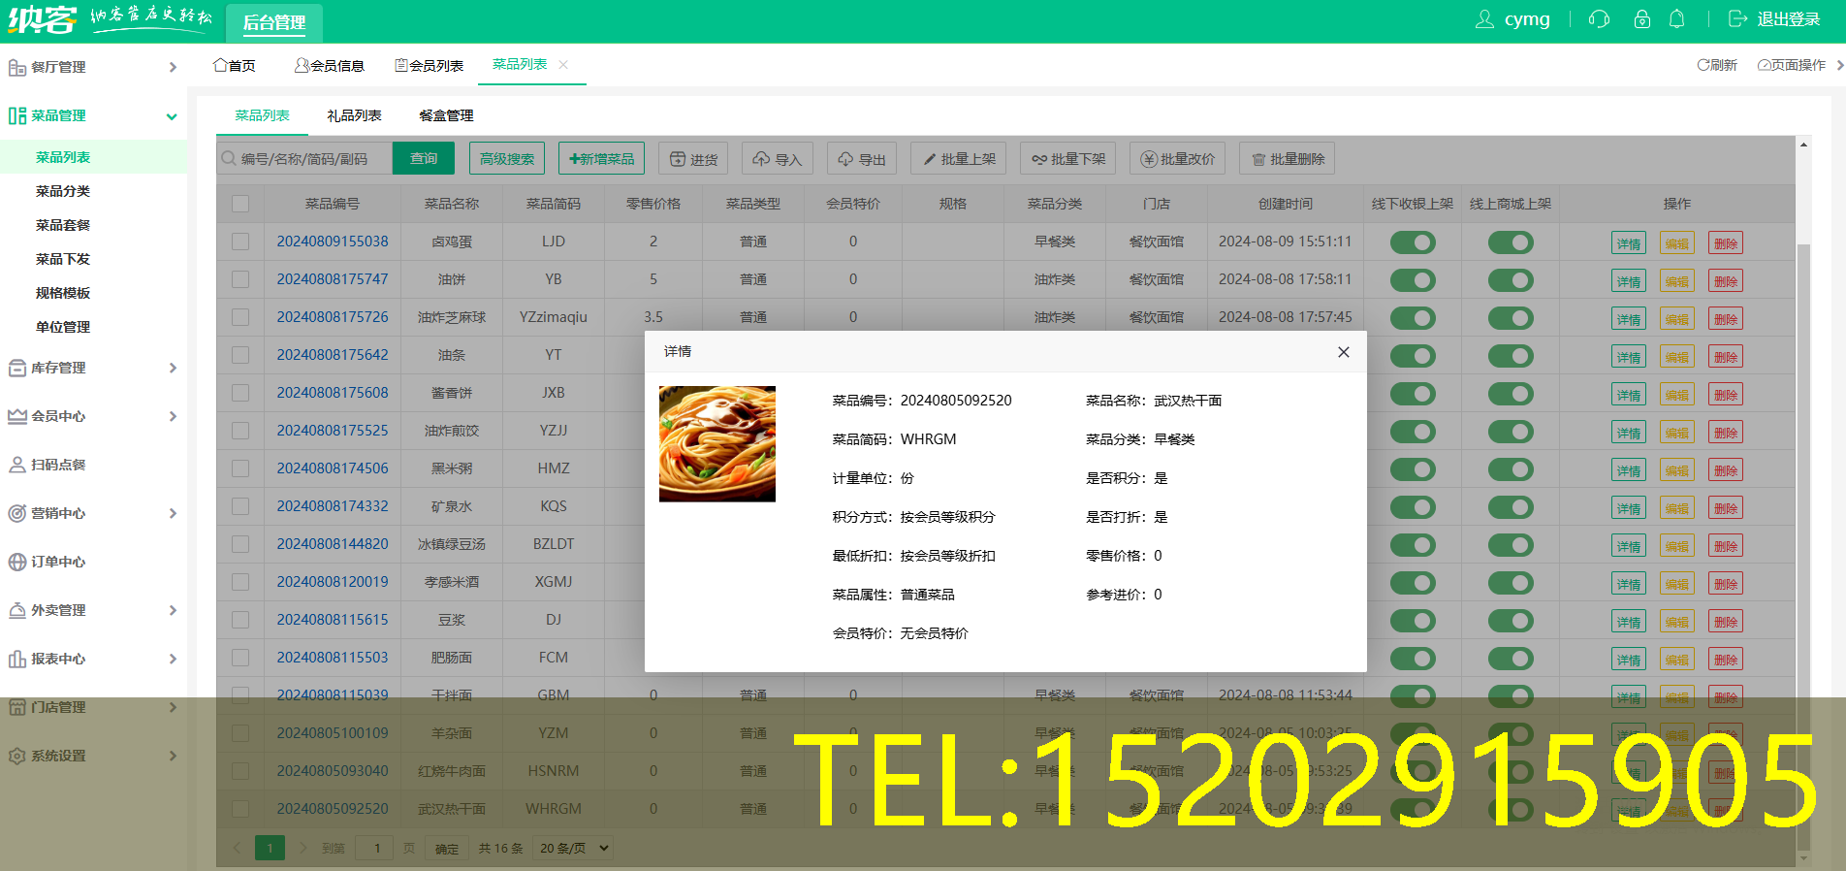1846x871 pixels.
Task: Toggle 线下收银上架 switch for 卤鸡蛋
Action: (1413, 242)
